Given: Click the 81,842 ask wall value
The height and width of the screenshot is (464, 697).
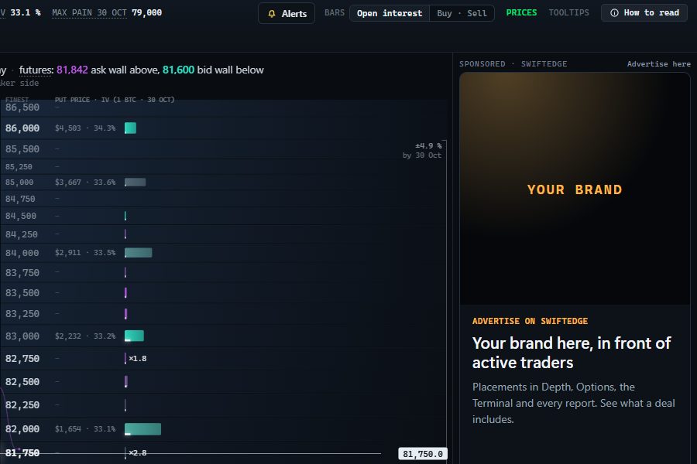Looking at the screenshot, I should 72,70.
